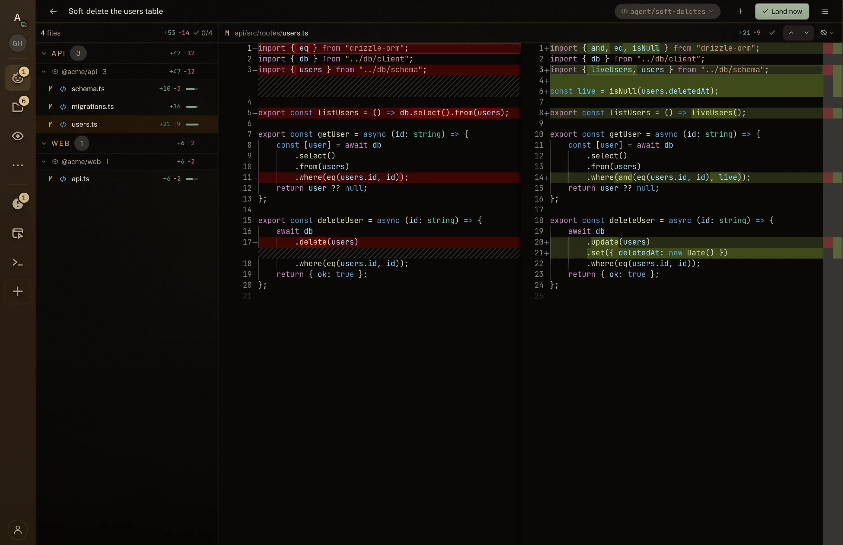Click the plus icon beside Land now
The image size is (843, 545).
(x=740, y=11)
